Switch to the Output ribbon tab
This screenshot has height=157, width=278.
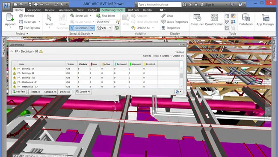click(92, 10)
